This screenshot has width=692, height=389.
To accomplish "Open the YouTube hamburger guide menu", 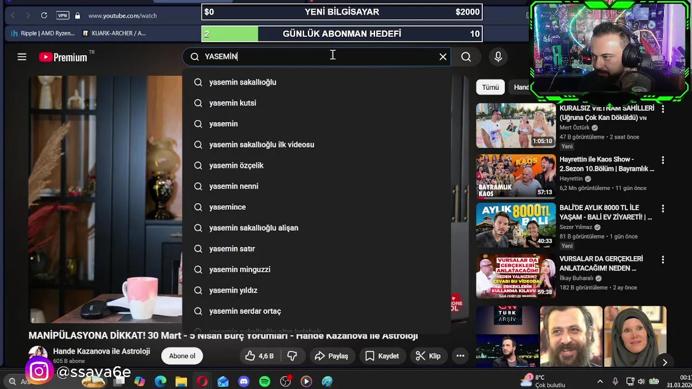I will (22, 57).
